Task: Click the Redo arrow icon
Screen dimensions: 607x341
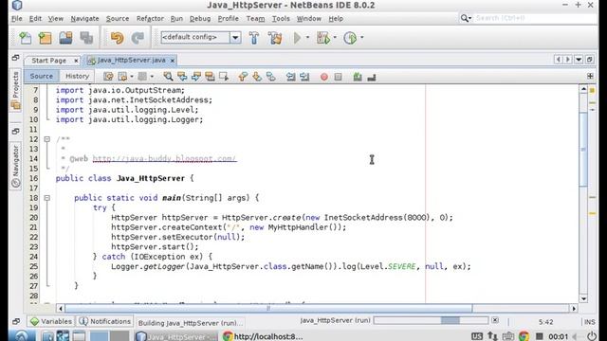Action: 138,38
